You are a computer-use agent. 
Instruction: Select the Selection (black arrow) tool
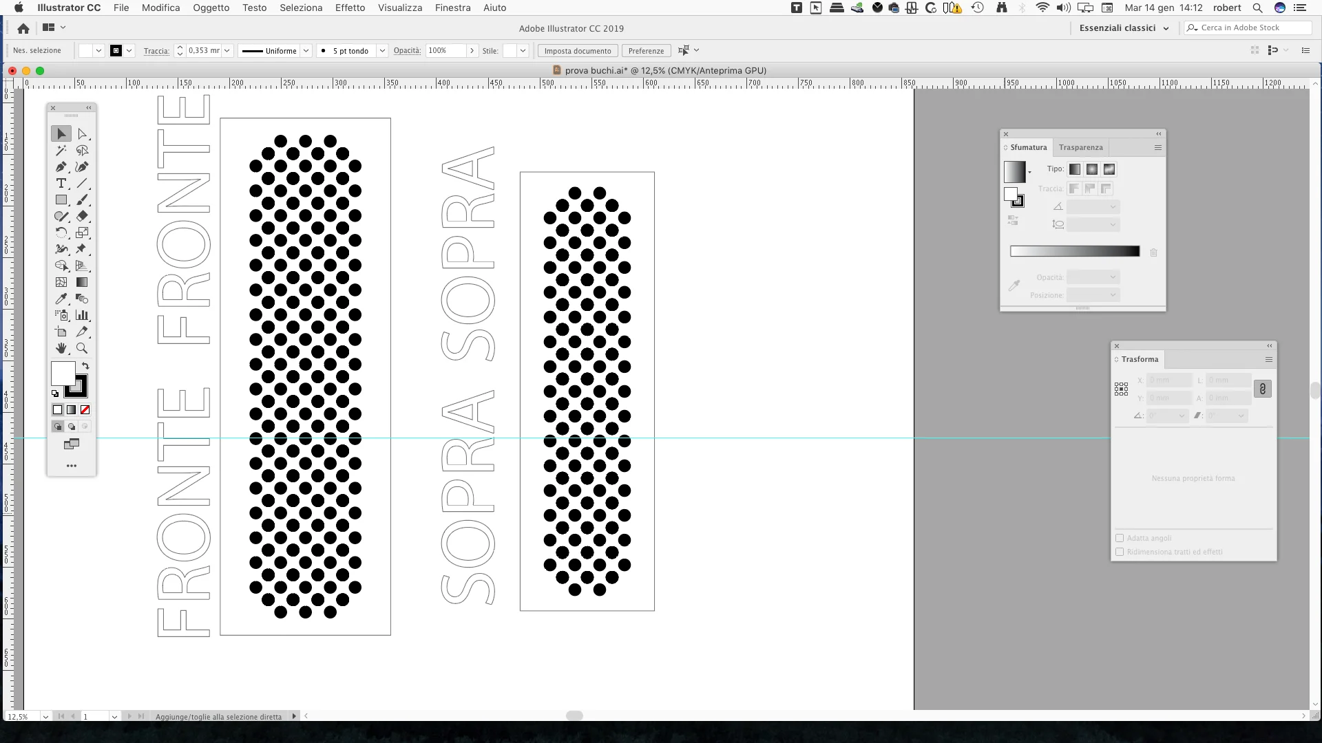61,133
